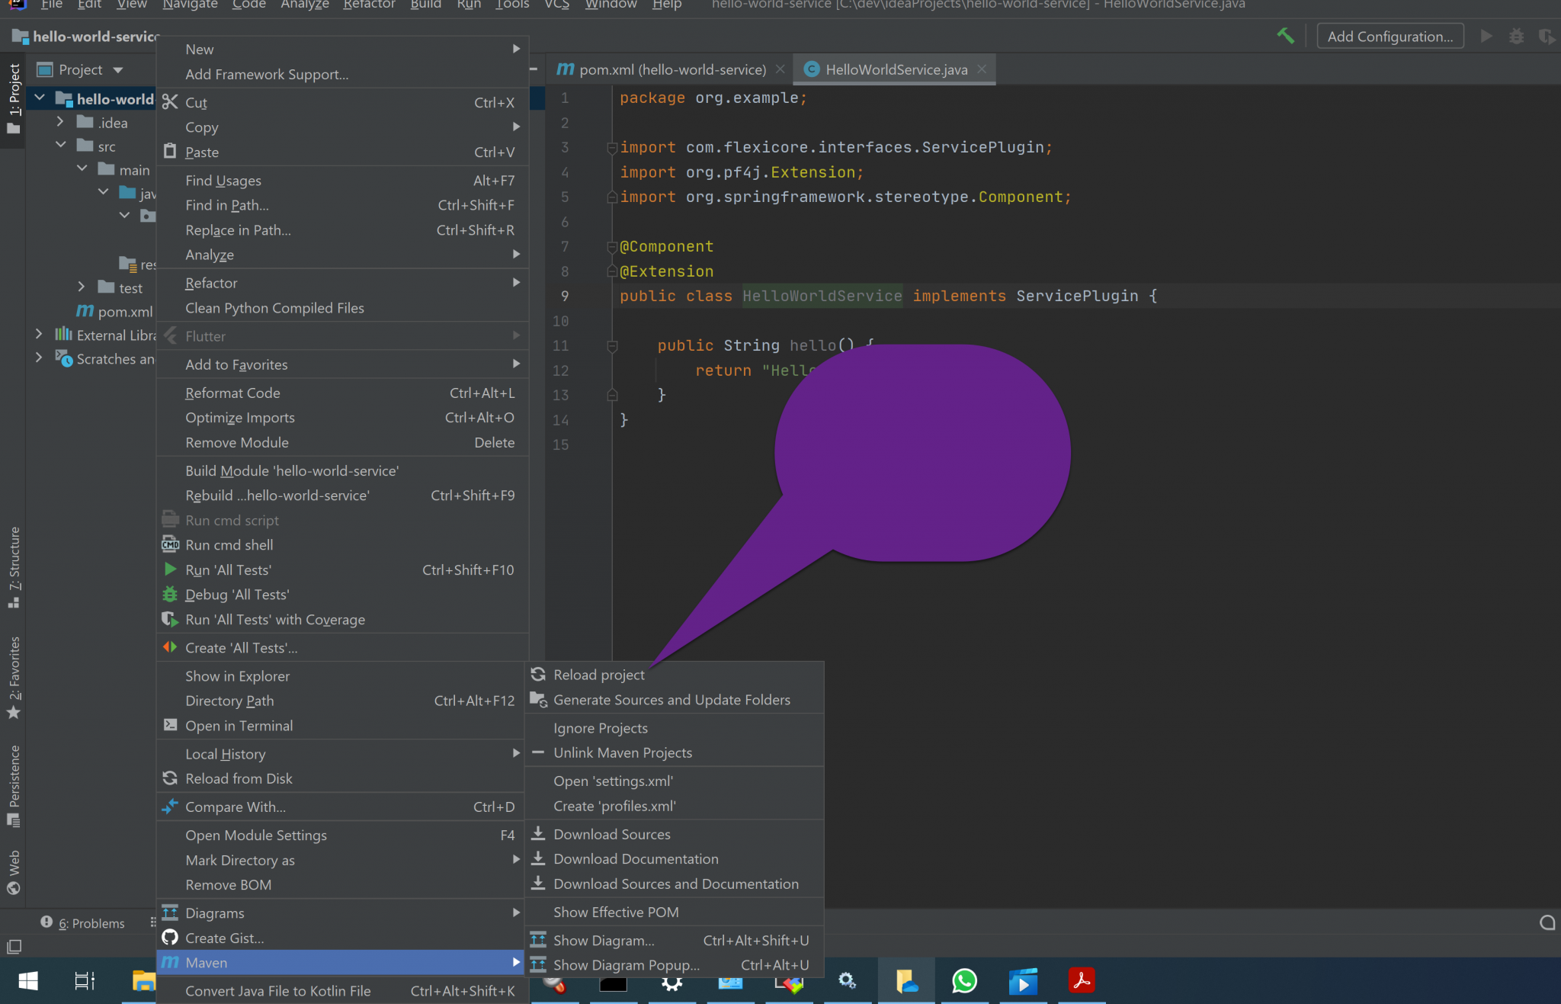Viewport: 1561px width, 1004px height.
Task: Click the Reload project refresh icon
Action: tap(538, 675)
